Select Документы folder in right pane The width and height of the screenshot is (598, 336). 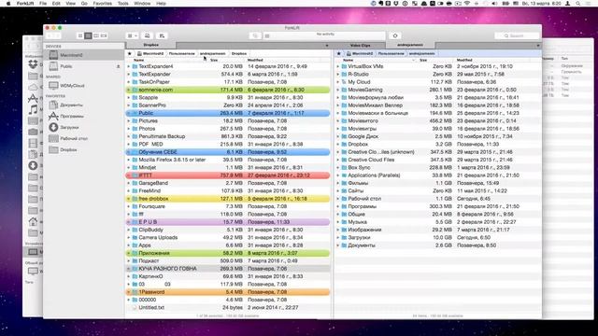coord(438,245)
